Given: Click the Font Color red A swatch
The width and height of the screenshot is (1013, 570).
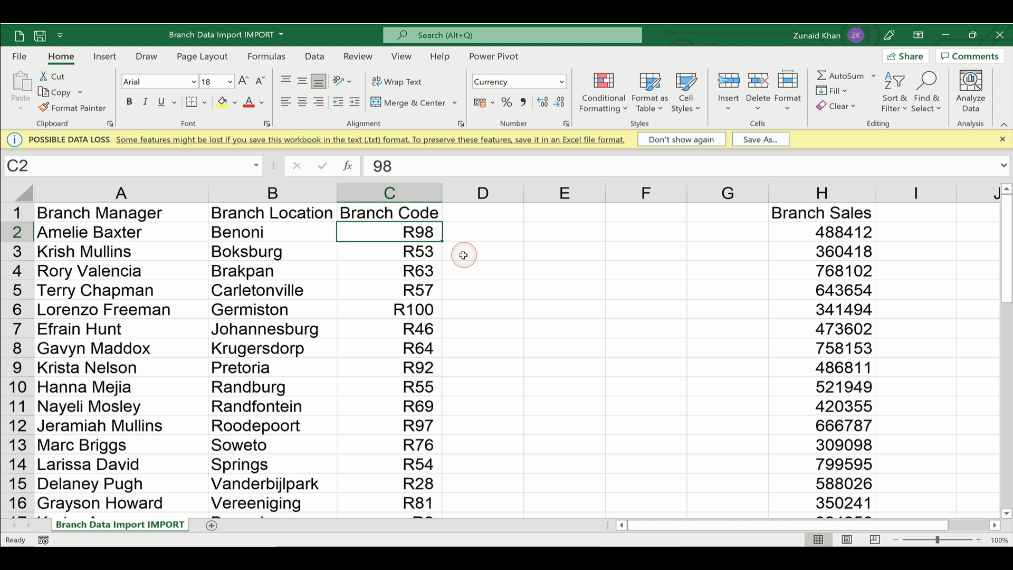Looking at the screenshot, I should pos(249,102).
